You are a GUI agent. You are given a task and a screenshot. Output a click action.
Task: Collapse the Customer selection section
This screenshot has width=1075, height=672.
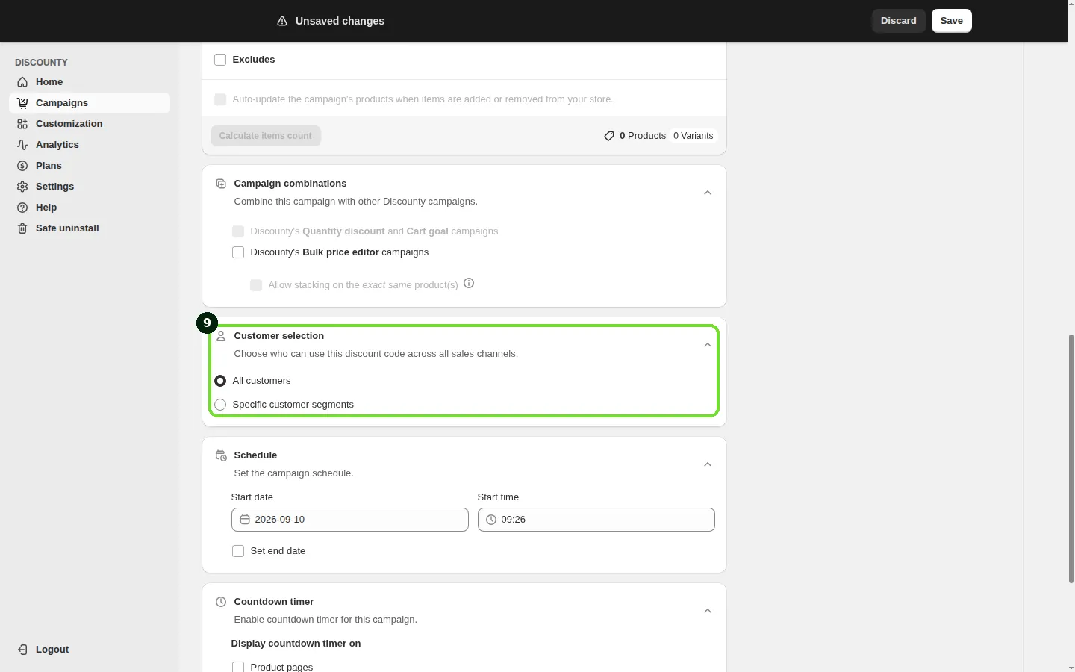708,345
